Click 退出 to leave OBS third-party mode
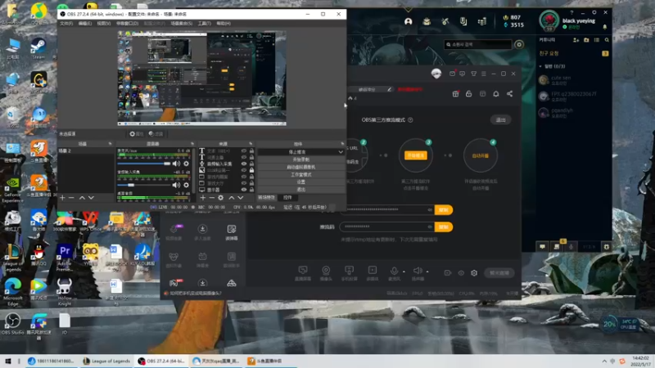 click(500, 119)
